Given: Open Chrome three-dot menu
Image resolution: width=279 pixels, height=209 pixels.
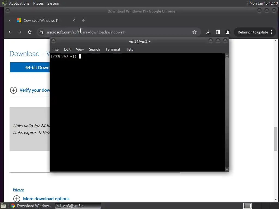Looking at the screenshot, I should pyautogui.click(x=271, y=32).
